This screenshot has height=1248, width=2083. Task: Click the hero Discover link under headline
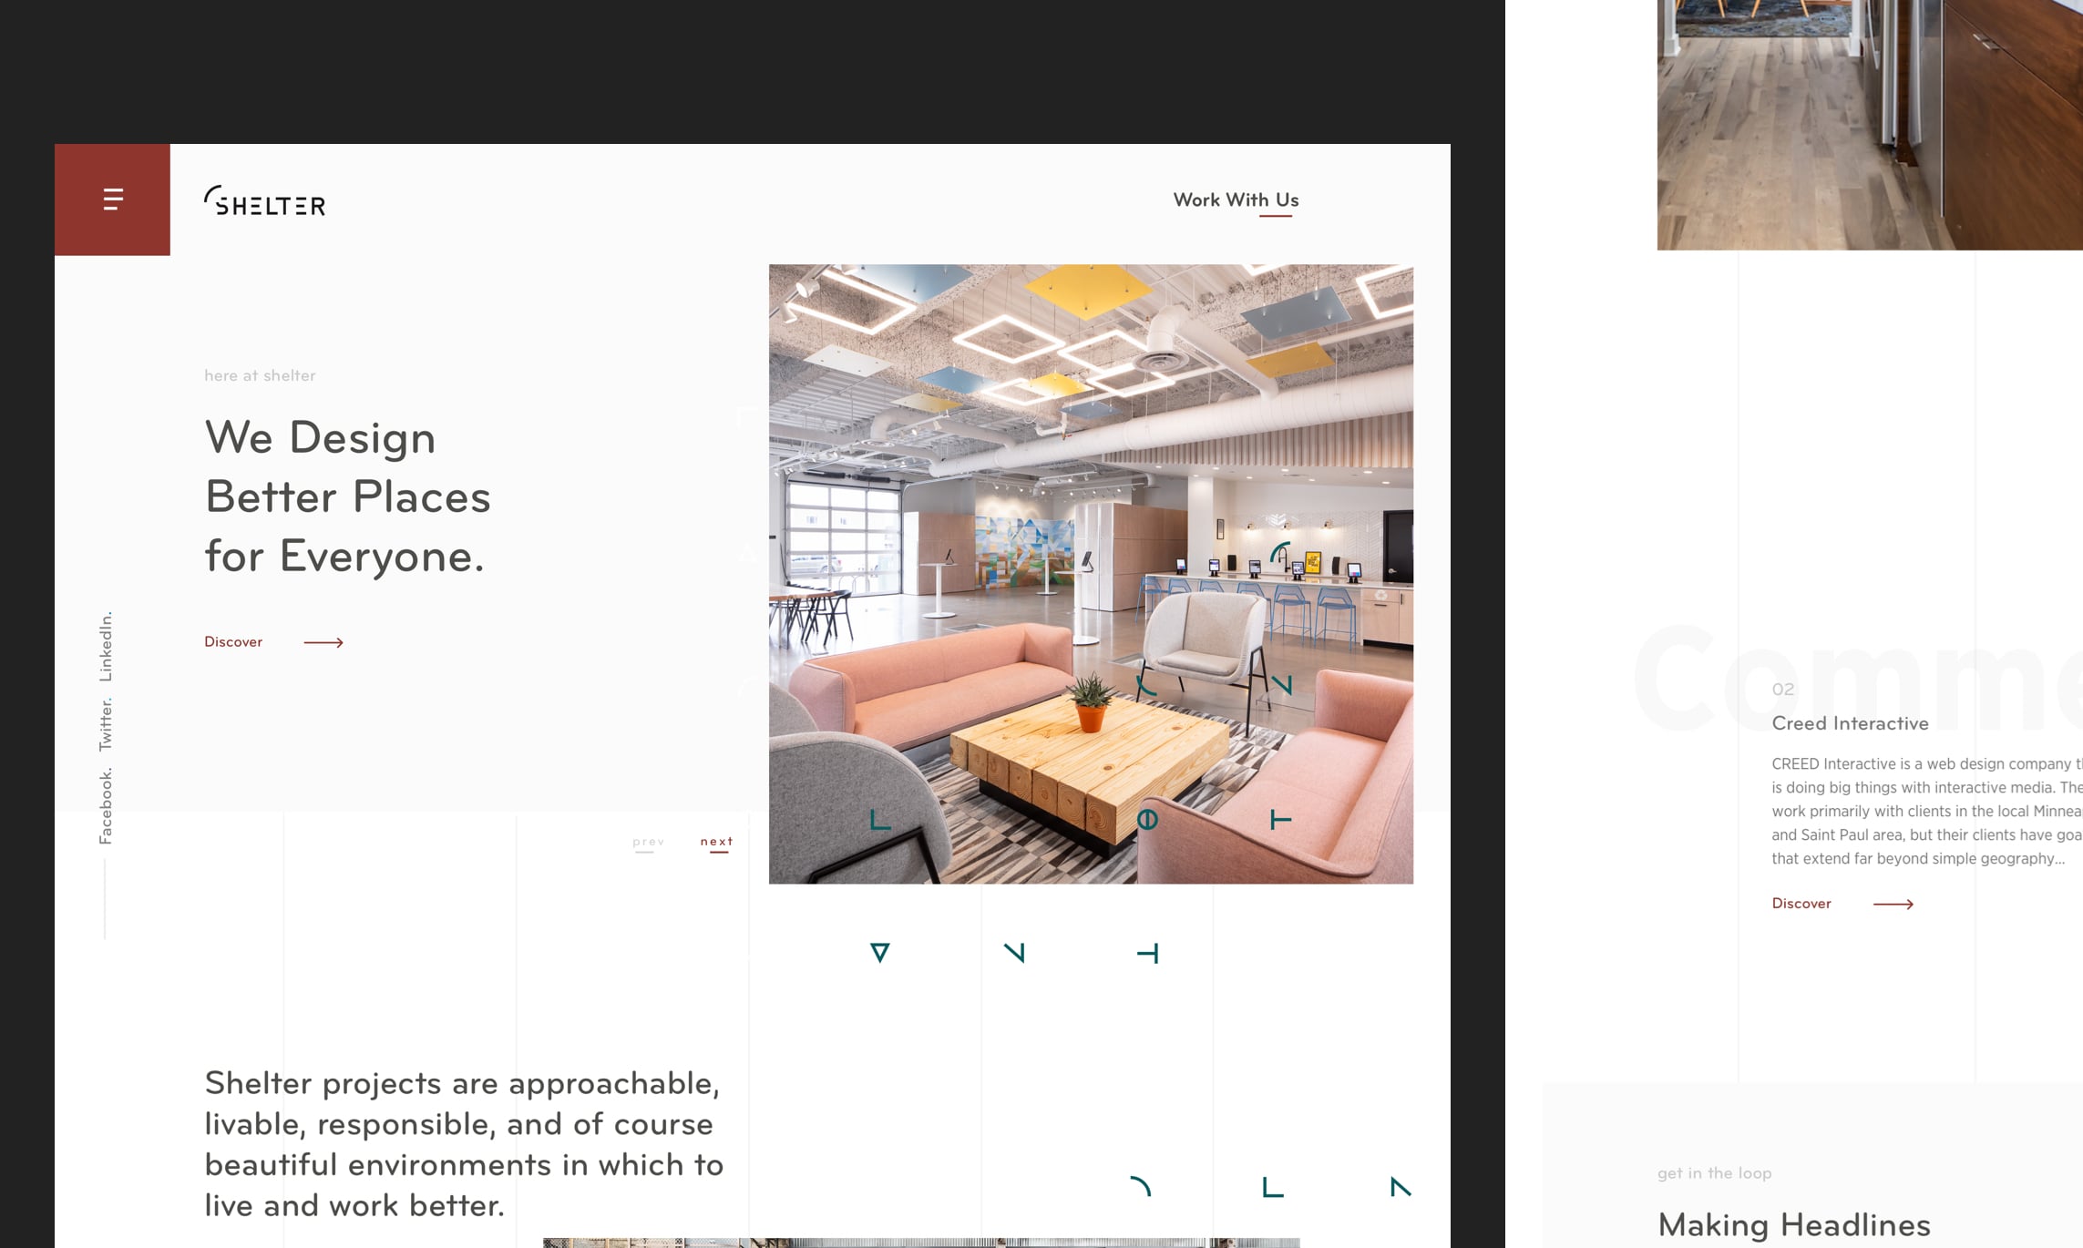click(x=233, y=642)
